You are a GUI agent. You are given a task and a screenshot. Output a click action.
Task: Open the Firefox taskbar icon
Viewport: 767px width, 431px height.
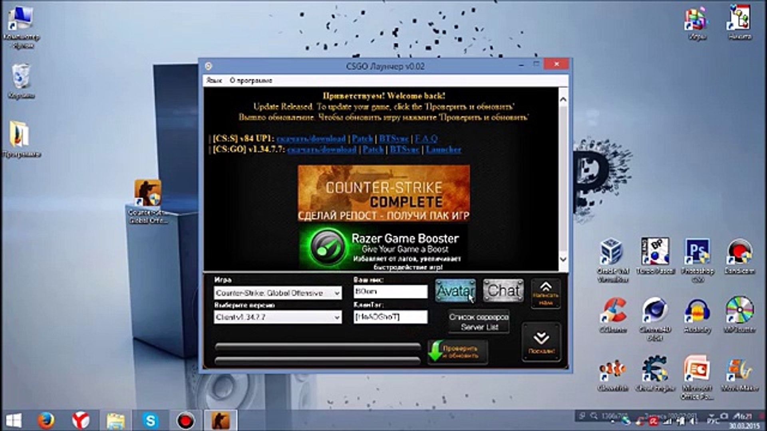(46, 421)
